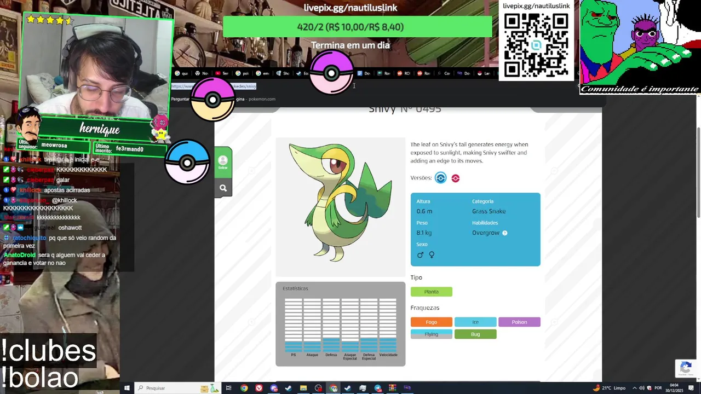Click the Planta type badge
This screenshot has width=701, height=394.
[x=432, y=292]
